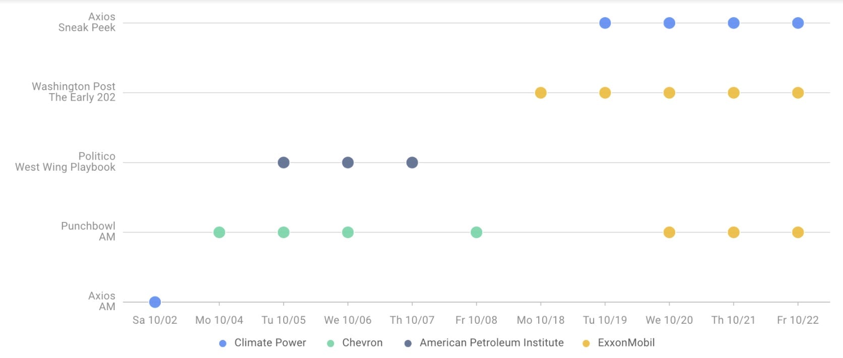Screen dimensions: 843x358
Task: Click the Washington Post The Early 202 axis label
Action: 74,92
